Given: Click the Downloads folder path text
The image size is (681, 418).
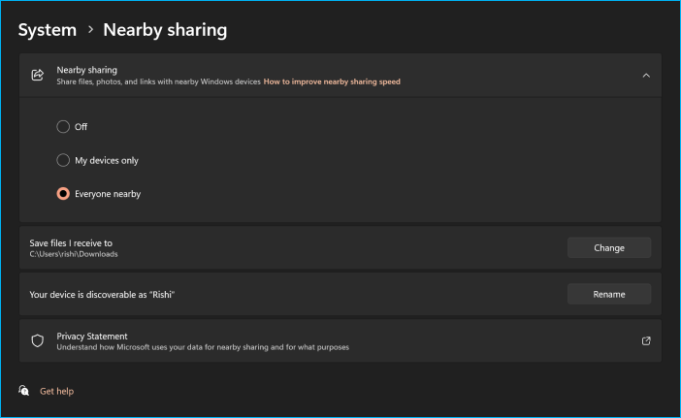Looking at the screenshot, I should [87, 254].
